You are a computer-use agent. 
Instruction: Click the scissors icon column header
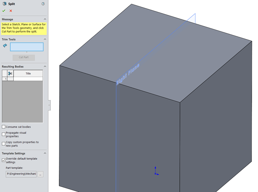(10, 73)
